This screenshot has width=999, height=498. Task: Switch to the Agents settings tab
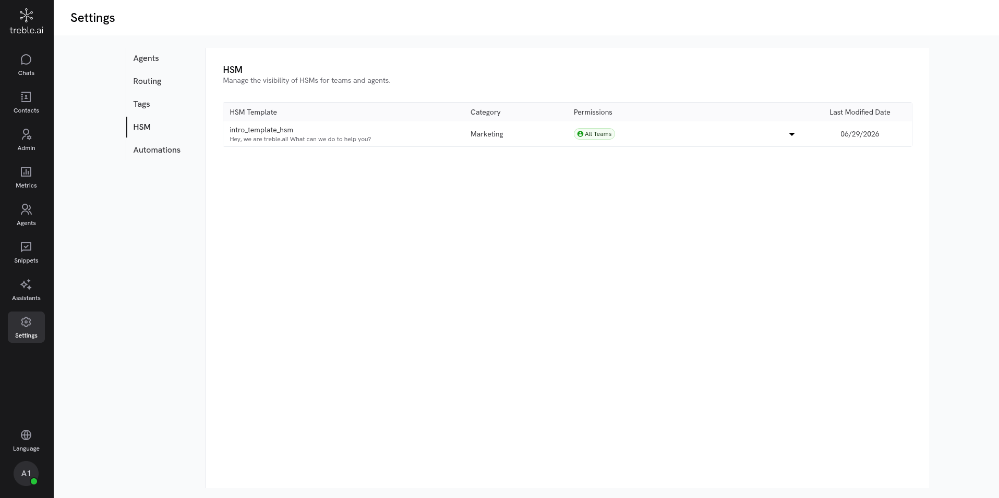click(x=146, y=58)
